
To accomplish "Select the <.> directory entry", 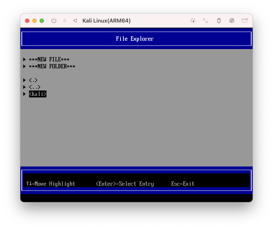I will point(33,80).
